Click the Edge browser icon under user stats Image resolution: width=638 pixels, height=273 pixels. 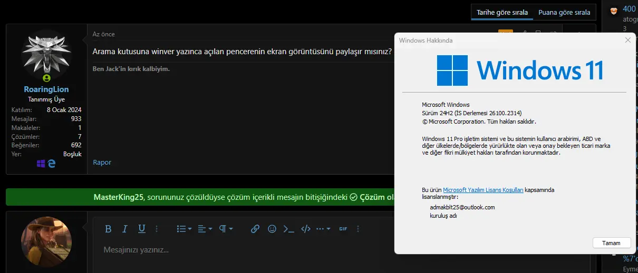click(52, 164)
